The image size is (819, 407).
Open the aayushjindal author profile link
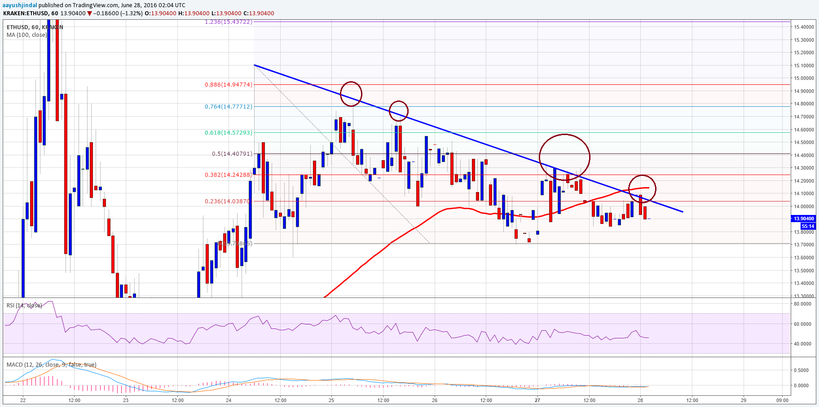click(20, 5)
